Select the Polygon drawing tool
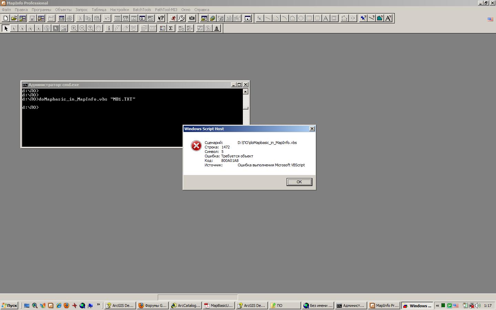The image size is (496, 310). 293,18
